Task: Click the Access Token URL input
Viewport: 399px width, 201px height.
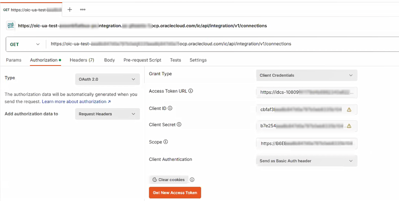Action: pos(307,92)
